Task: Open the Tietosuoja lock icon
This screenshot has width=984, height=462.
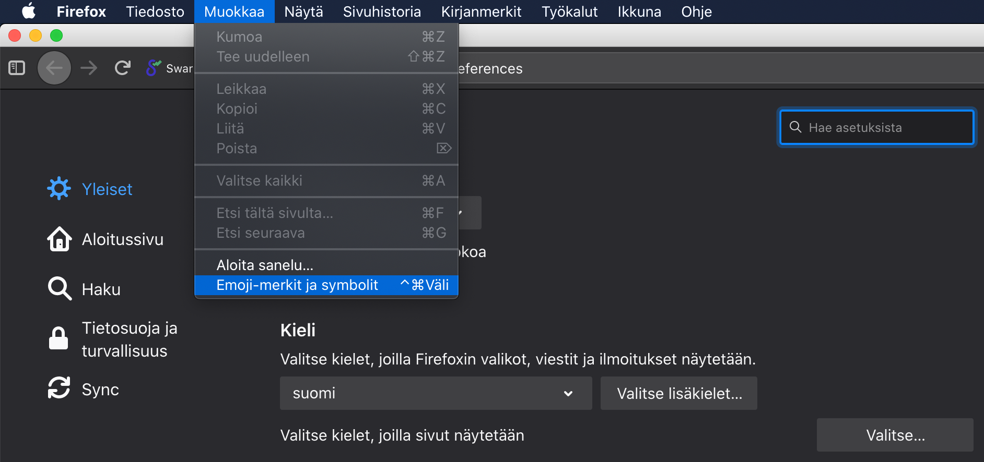Action: click(x=58, y=338)
